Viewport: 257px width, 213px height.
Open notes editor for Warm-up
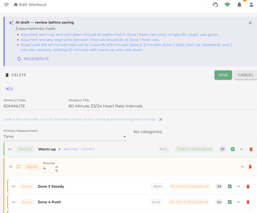233,149
